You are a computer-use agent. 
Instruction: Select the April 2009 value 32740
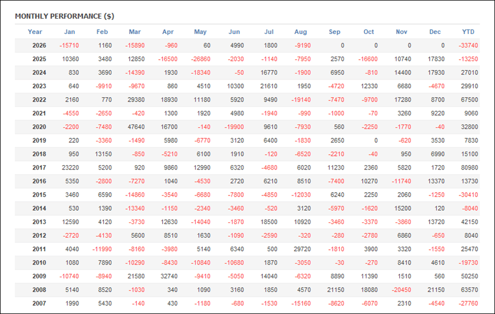(169, 276)
